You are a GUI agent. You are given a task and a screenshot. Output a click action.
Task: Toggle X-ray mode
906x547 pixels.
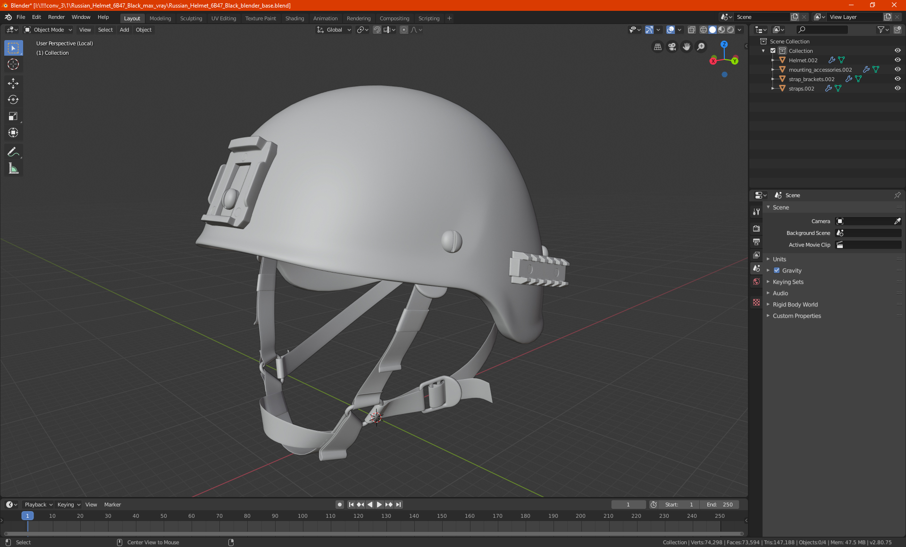point(692,30)
